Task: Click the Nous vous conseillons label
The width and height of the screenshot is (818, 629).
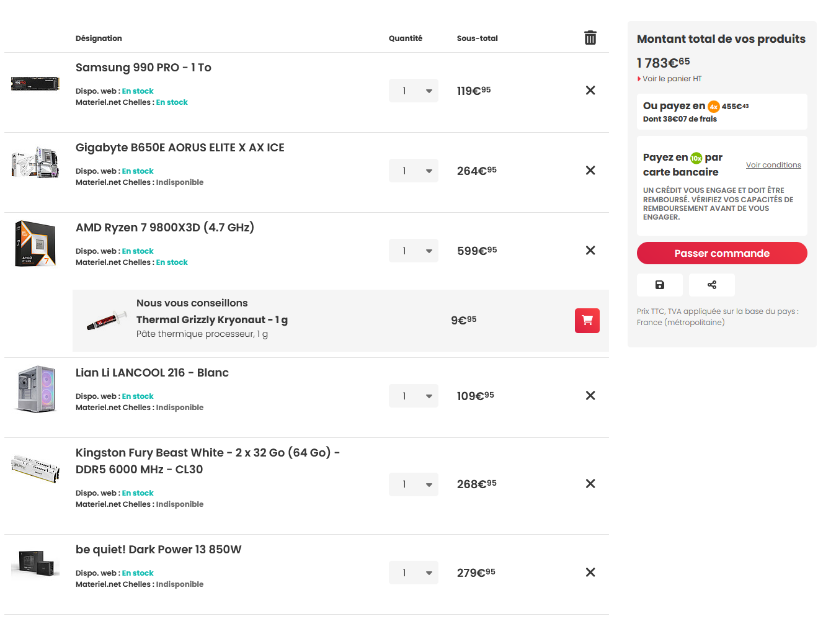Action: tap(192, 303)
